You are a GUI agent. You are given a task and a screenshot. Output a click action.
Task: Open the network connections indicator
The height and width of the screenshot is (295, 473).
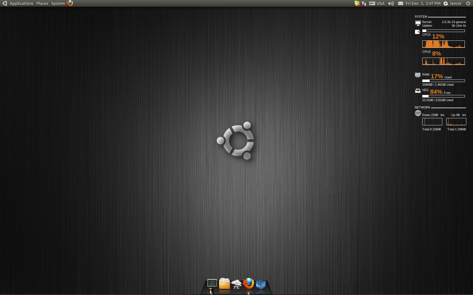[x=364, y=3]
